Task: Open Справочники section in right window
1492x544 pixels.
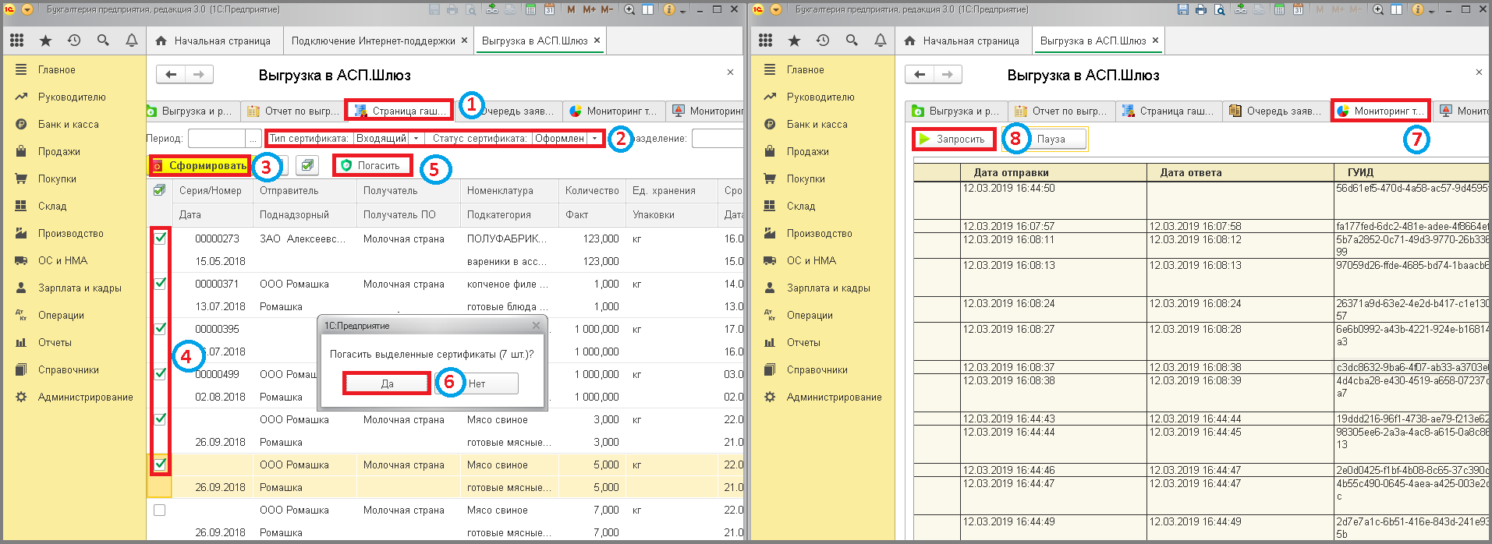Action: (x=817, y=369)
